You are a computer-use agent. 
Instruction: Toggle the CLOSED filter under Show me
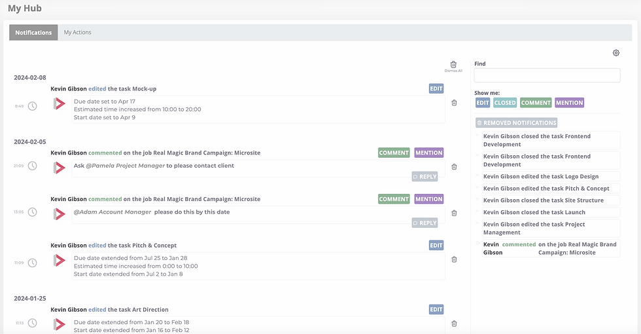coord(505,103)
